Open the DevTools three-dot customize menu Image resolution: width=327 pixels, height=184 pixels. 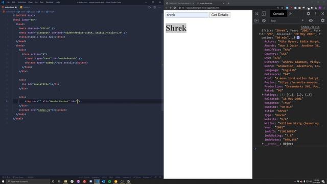coord(316,14)
